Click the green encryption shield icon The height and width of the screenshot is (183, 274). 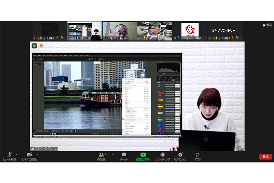tap(34, 46)
